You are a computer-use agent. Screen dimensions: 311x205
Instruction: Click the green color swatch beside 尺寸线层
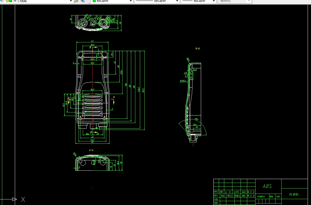[x=11, y=1]
